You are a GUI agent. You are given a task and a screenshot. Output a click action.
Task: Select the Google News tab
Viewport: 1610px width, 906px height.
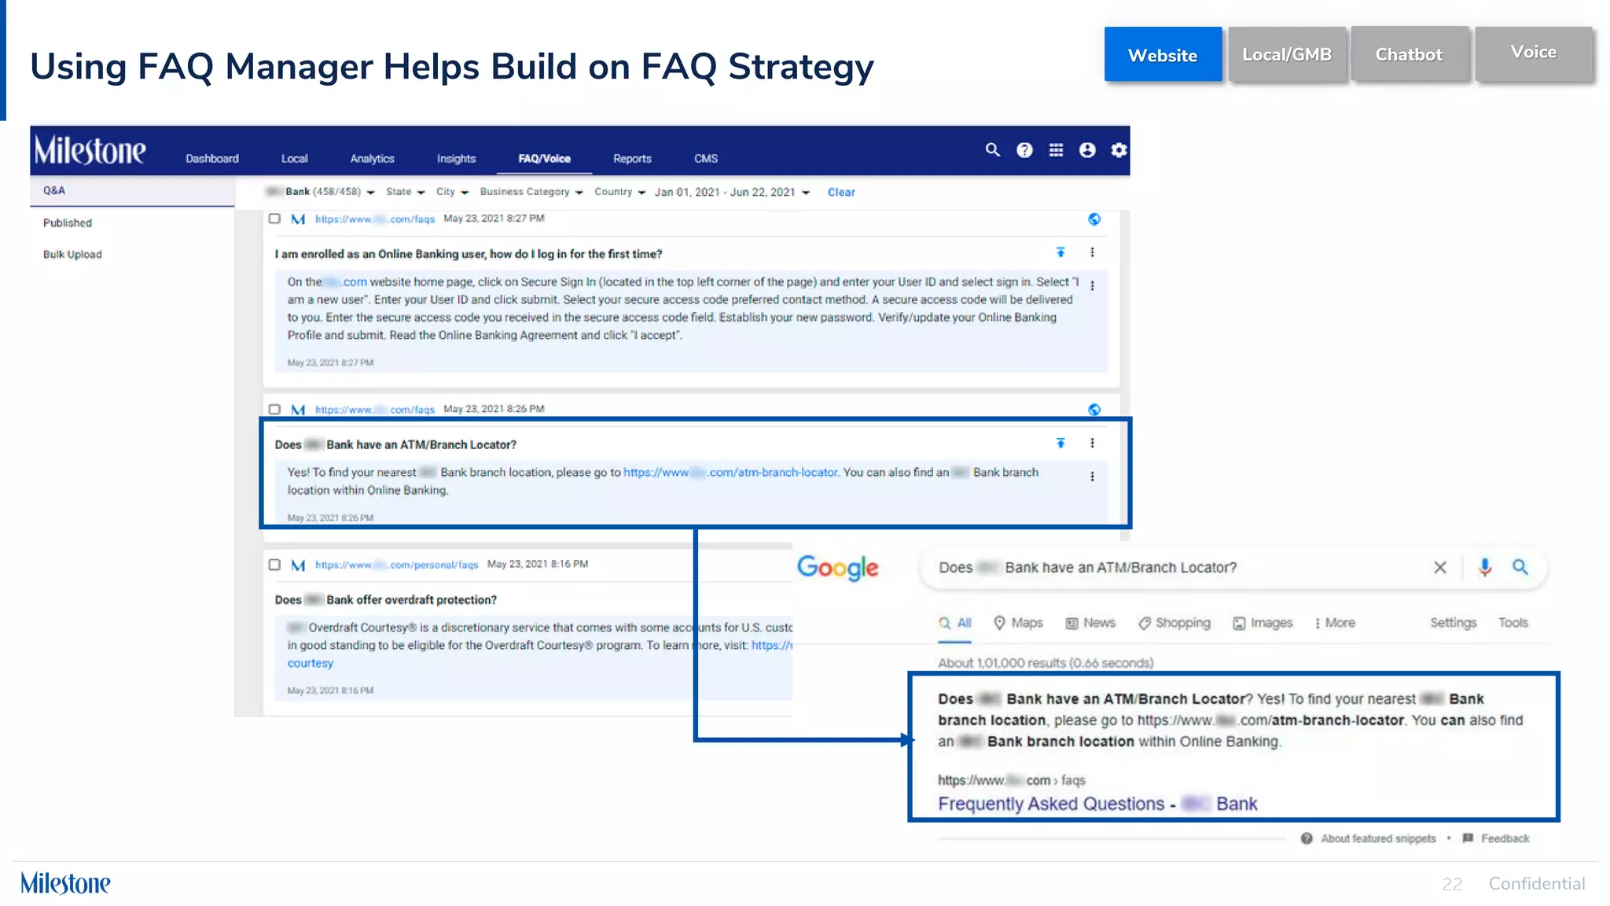(x=1090, y=623)
